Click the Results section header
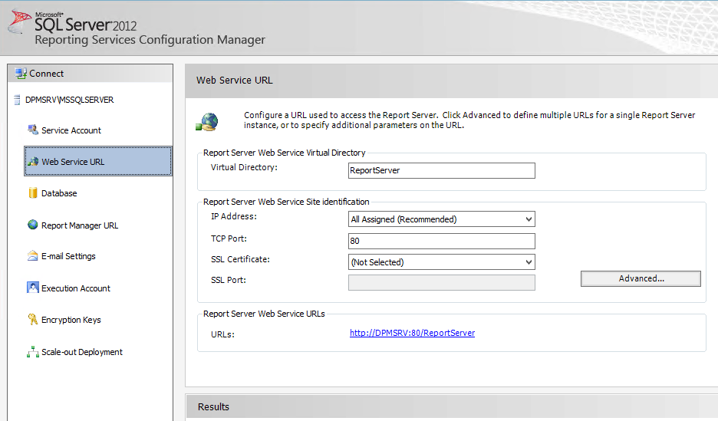The image size is (718, 421). pos(452,406)
